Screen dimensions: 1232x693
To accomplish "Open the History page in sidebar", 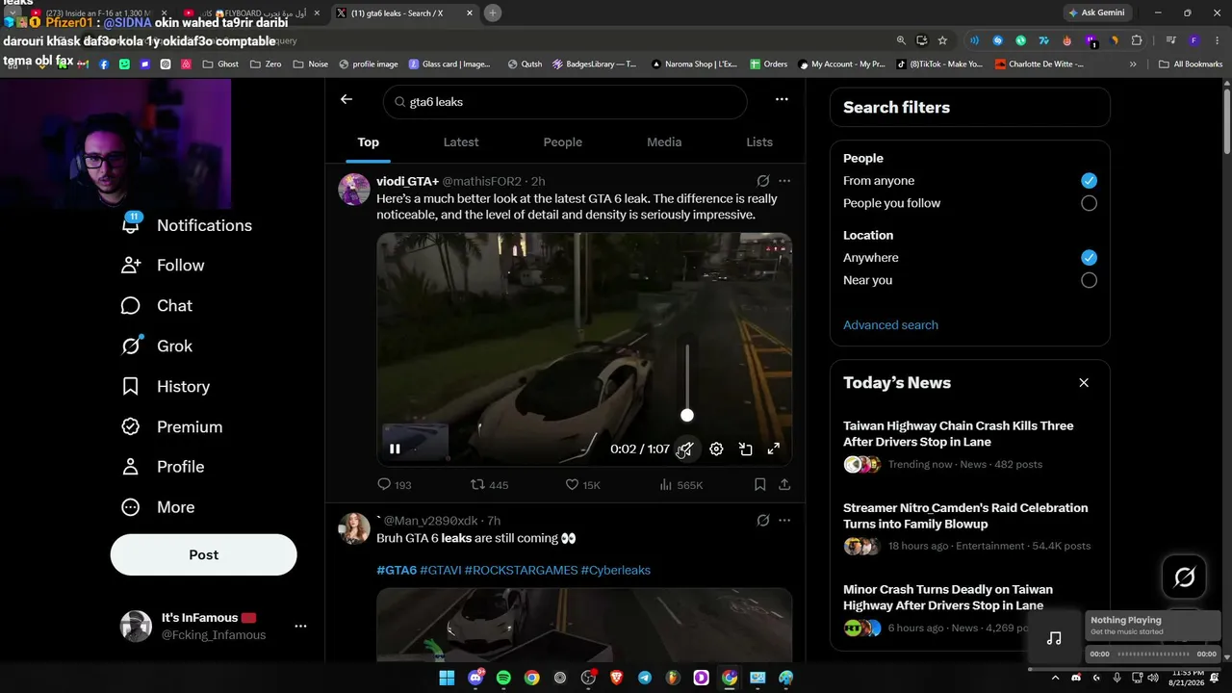I will pos(166,387).
